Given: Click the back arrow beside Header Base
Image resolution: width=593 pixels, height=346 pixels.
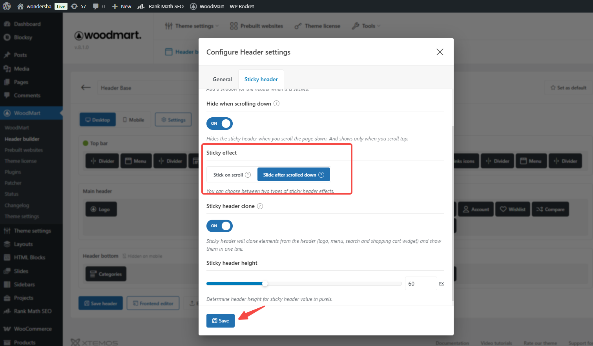Looking at the screenshot, I should click(x=86, y=87).
